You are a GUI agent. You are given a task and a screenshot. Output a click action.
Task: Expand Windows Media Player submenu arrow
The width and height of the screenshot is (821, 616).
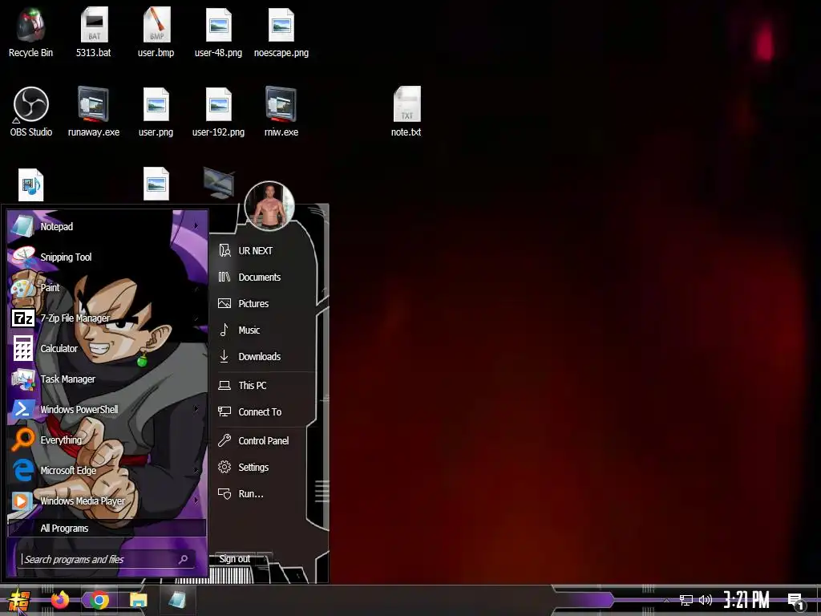pos(196,500)
